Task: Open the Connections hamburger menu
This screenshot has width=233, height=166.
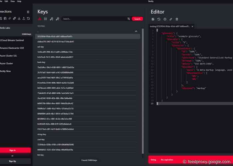Action: pos(28,12)
